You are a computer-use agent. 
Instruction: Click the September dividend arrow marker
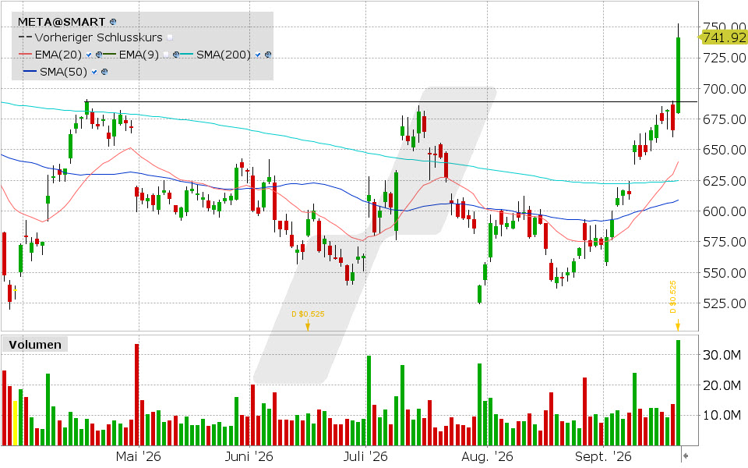(x=677, y=326)
